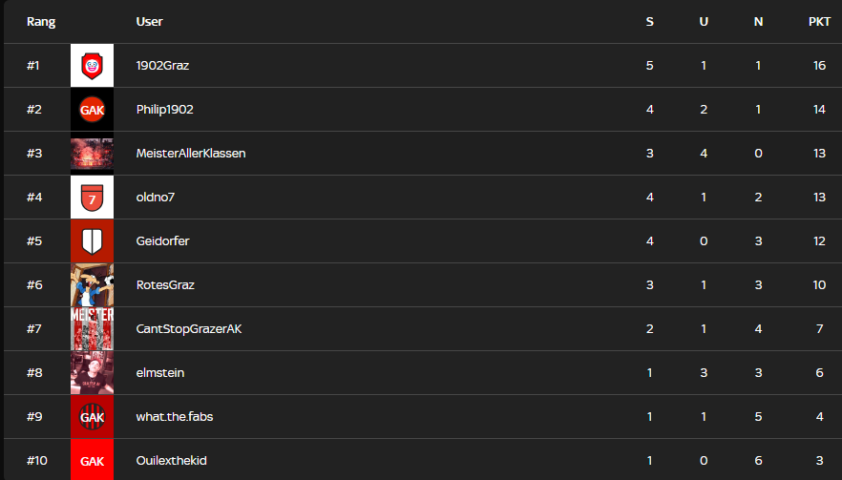Screen dimensions: 842x480
Task: Open MeisterAllerKlassen username link
Action: coord(191,153)
